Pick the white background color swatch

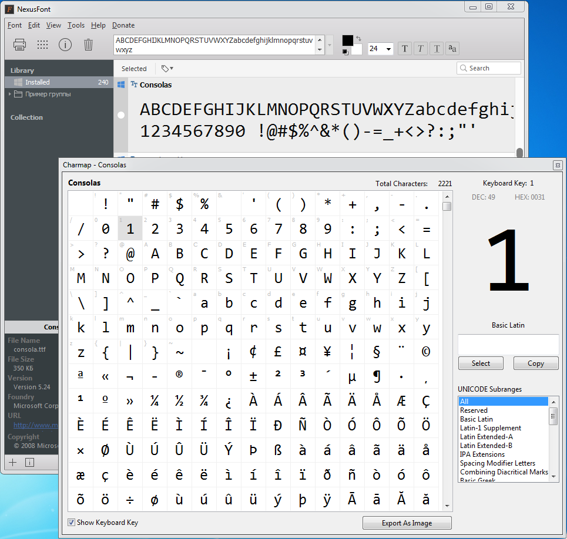(357, 50)
